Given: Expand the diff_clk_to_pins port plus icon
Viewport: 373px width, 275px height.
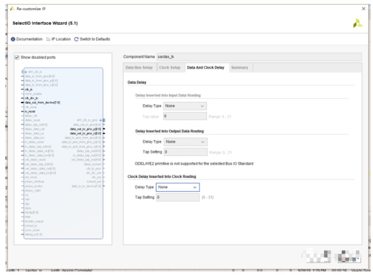Looking at the screenshot, I should [101, 120].
